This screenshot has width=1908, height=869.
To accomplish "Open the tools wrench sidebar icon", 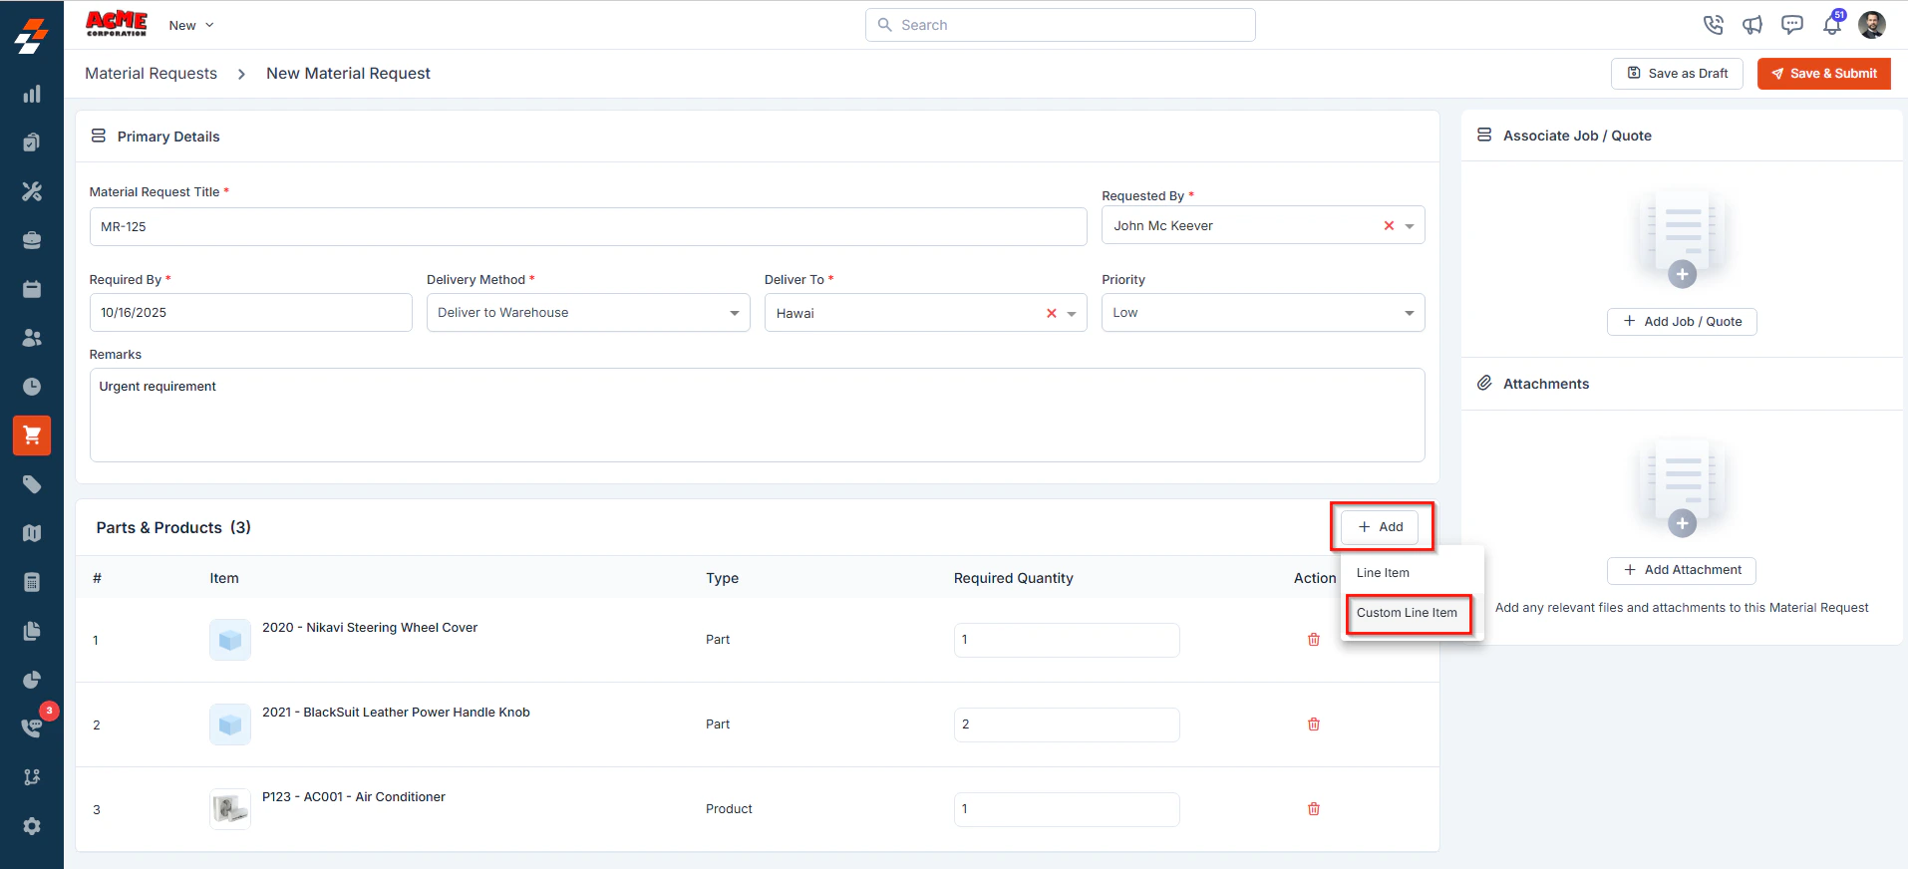I will click(x=32, y=191).
